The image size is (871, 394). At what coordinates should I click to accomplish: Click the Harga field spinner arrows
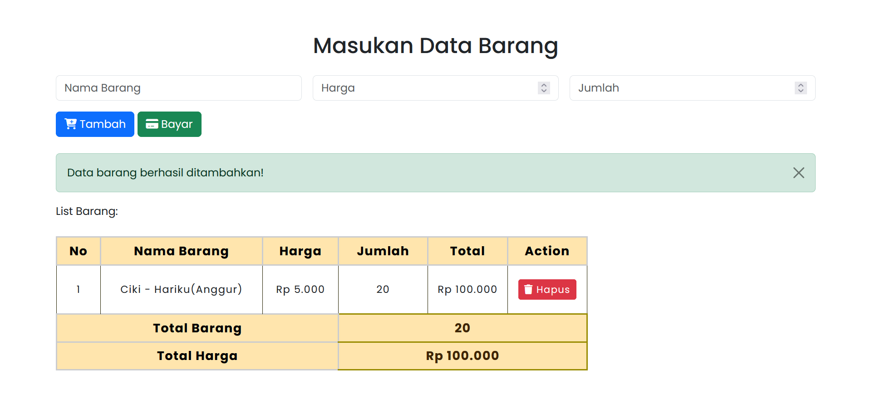click(544, 88)
